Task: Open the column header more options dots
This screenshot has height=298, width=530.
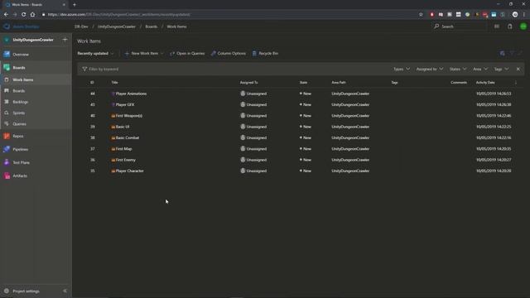Action: (x=516, y=83)
